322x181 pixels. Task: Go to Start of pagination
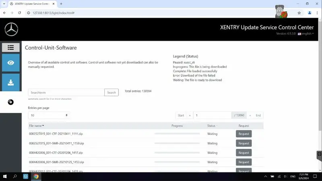[181, 115]
